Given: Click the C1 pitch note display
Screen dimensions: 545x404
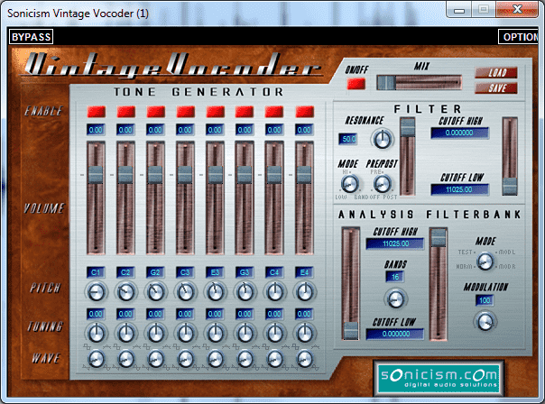Looking at the screenshot, I should click(x=96, y=272).
